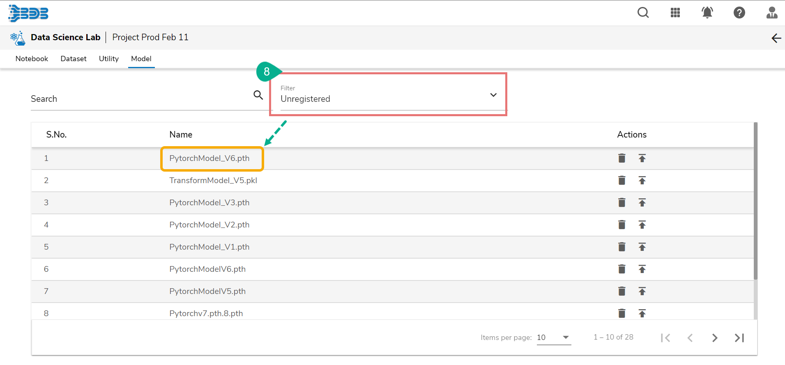Switch to the Dataset tab
Viewport: 785px width, 365px height.
tap(74, 59)
